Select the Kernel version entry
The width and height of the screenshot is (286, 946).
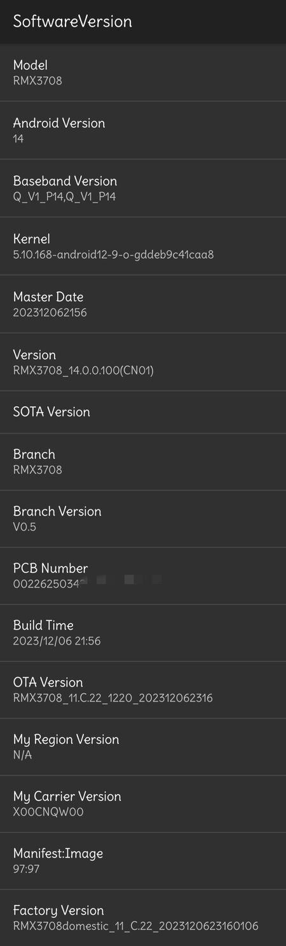pos(143,246)
